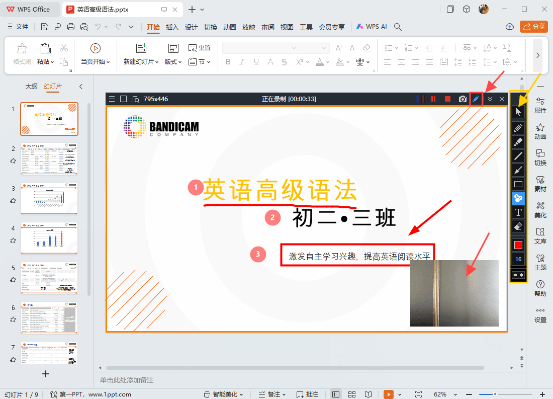Collapse the Bandicam toolbar with the chevron
Screen dimensions: 553x399
click(x=489, y=99)
